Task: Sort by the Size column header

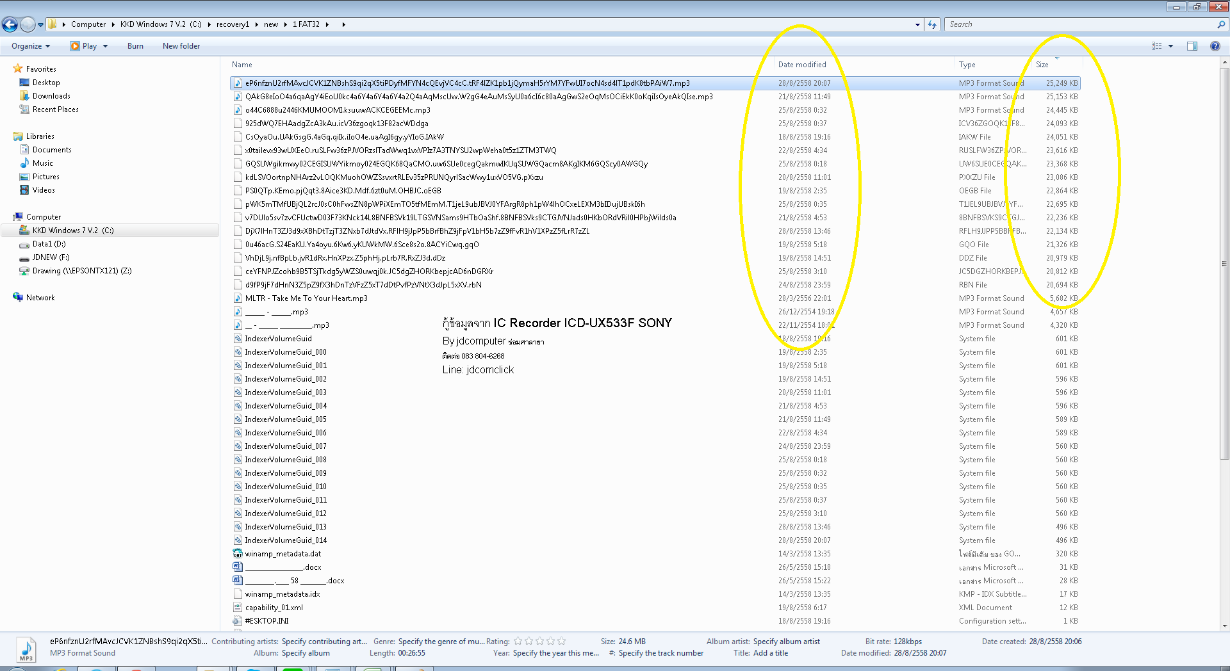Action: [x=1042, y=65]
